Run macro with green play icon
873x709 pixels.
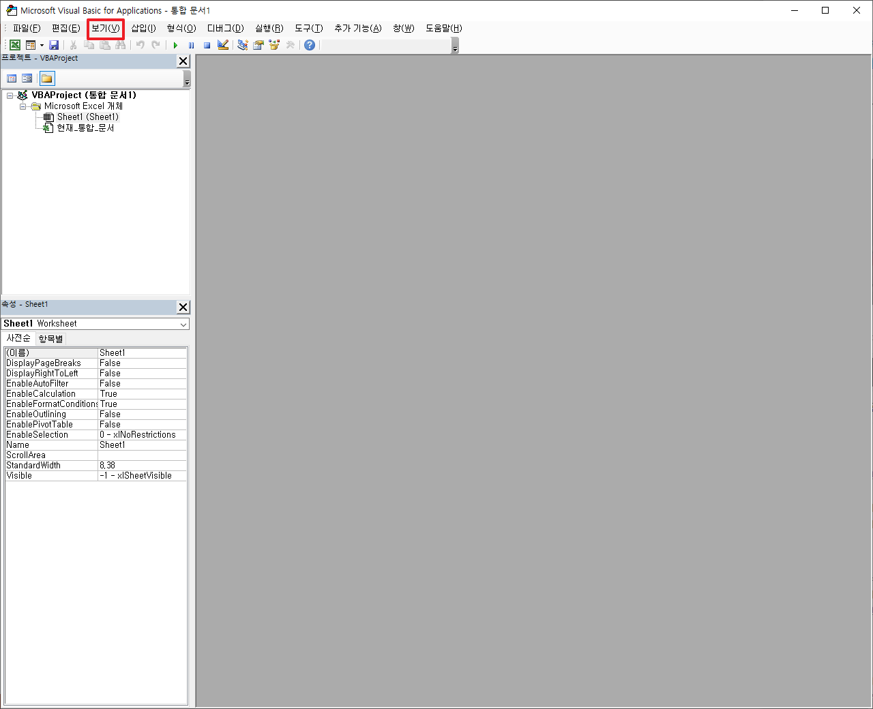click(175, 45)
